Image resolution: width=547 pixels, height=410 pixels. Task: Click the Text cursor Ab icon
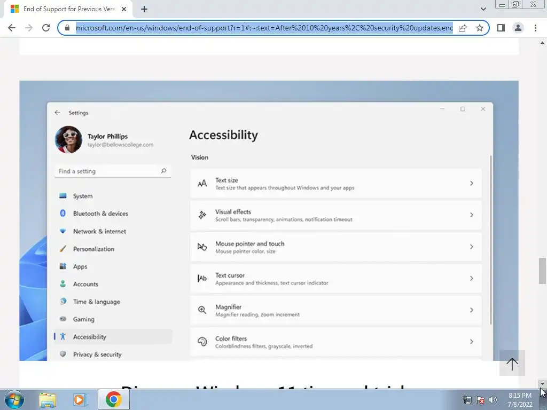202,278
